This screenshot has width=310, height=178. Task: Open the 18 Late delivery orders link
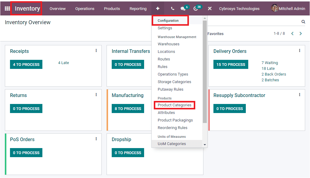click(x=268, y=68)
